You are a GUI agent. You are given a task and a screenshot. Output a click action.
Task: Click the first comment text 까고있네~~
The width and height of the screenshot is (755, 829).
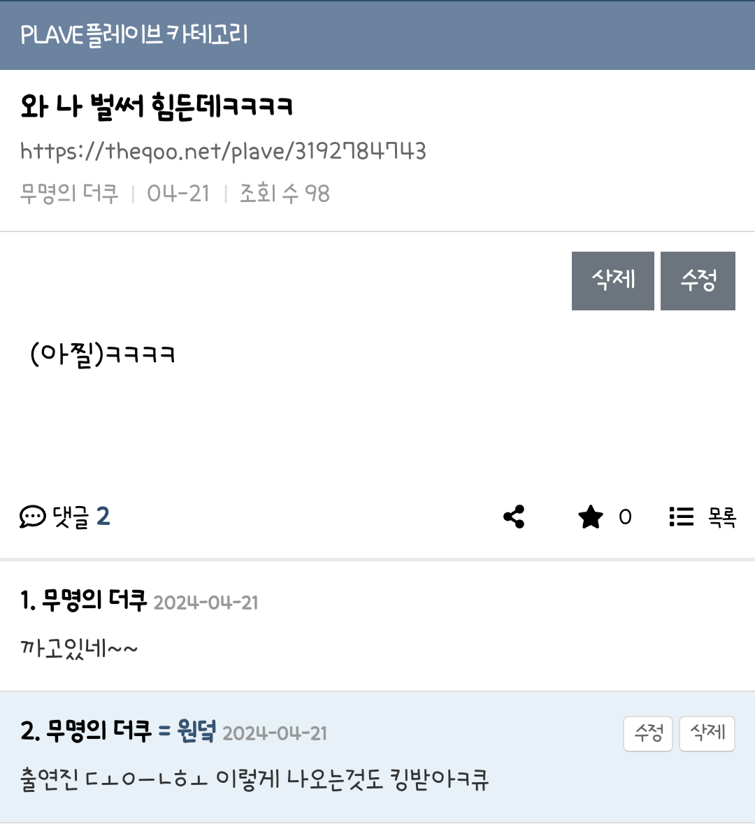click(79, 648)
